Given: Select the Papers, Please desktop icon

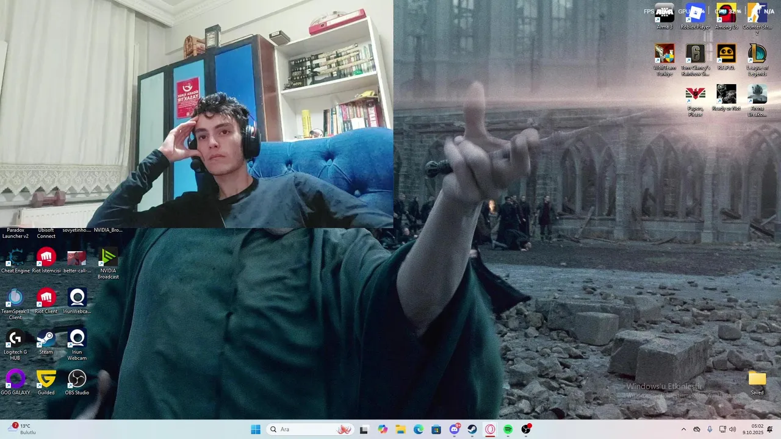Looking at the screenshot, I should [x=695, y=101].
